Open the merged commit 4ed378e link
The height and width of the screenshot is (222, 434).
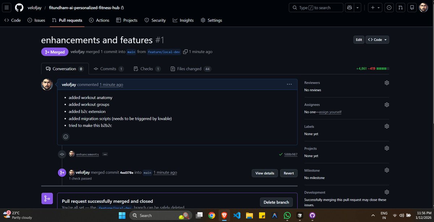point(127,173)
